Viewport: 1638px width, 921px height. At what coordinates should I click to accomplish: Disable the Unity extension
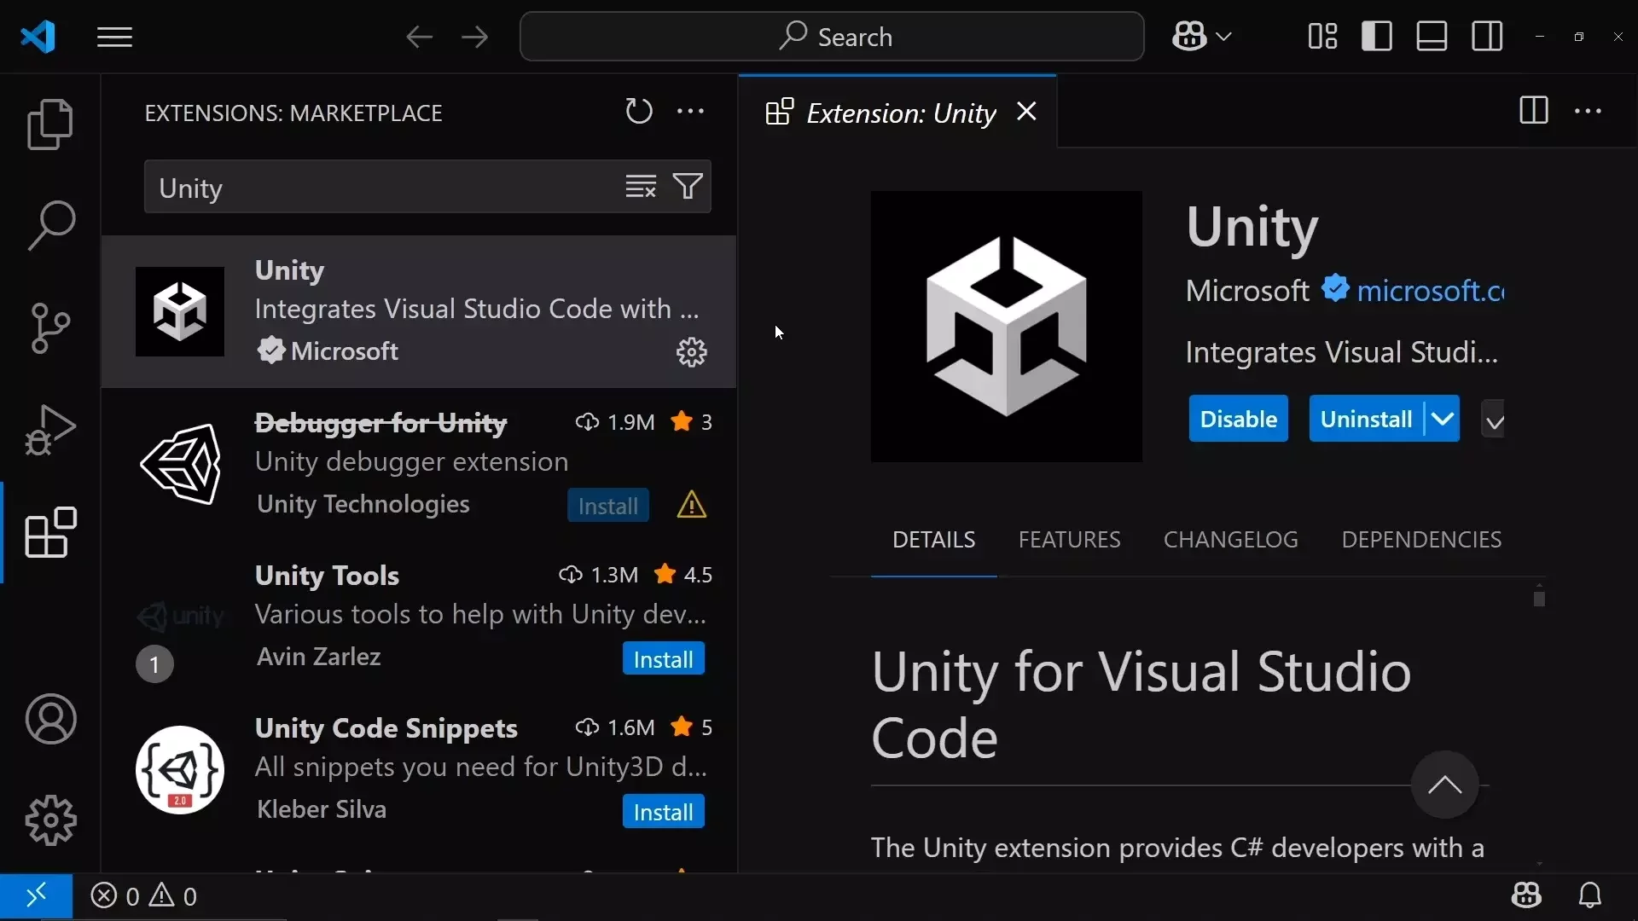[x=1238, y=419]
